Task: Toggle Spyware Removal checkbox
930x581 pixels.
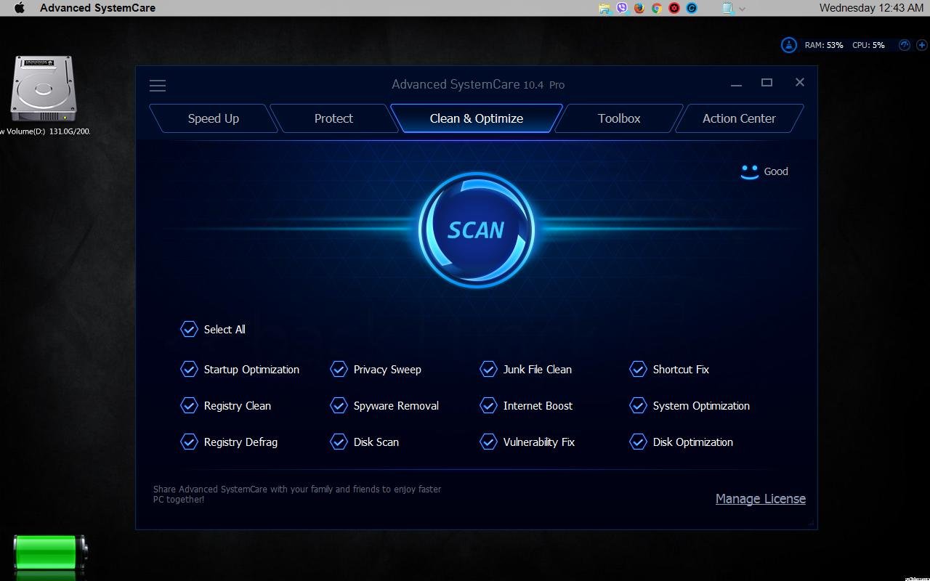Action: click(339, 406)
